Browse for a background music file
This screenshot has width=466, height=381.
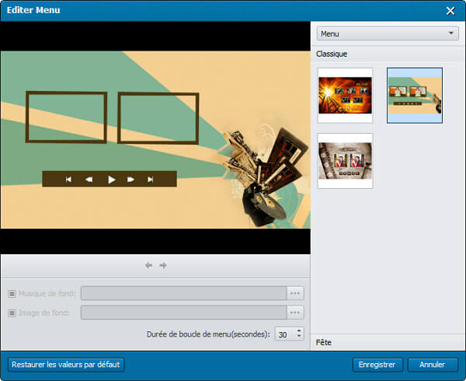click(295, 293)
